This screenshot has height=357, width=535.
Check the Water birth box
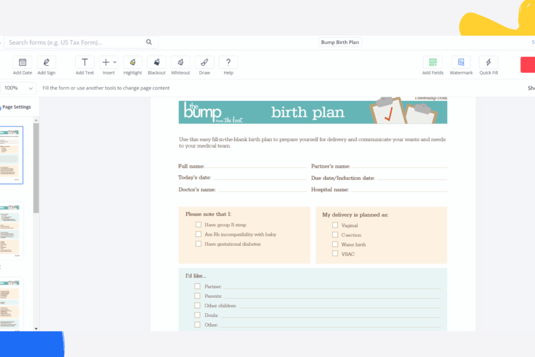[335, 244]
